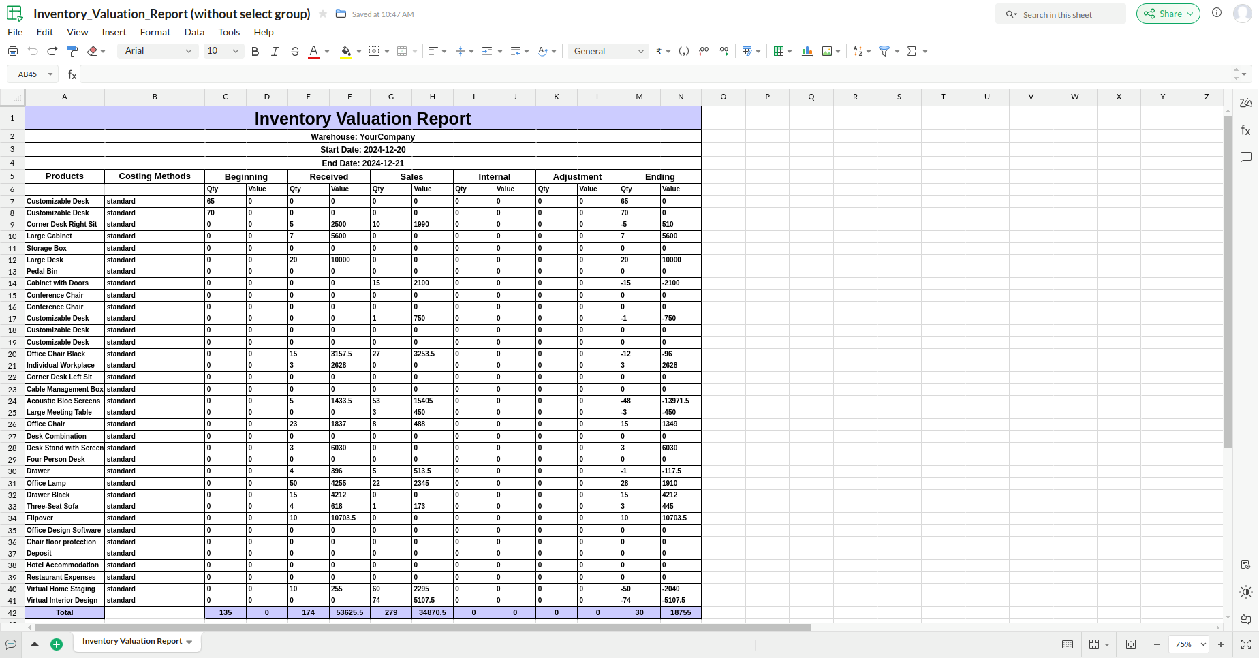Open the Format menu
This screenshot has height=658, width=1259.
[x=155, y=32]
